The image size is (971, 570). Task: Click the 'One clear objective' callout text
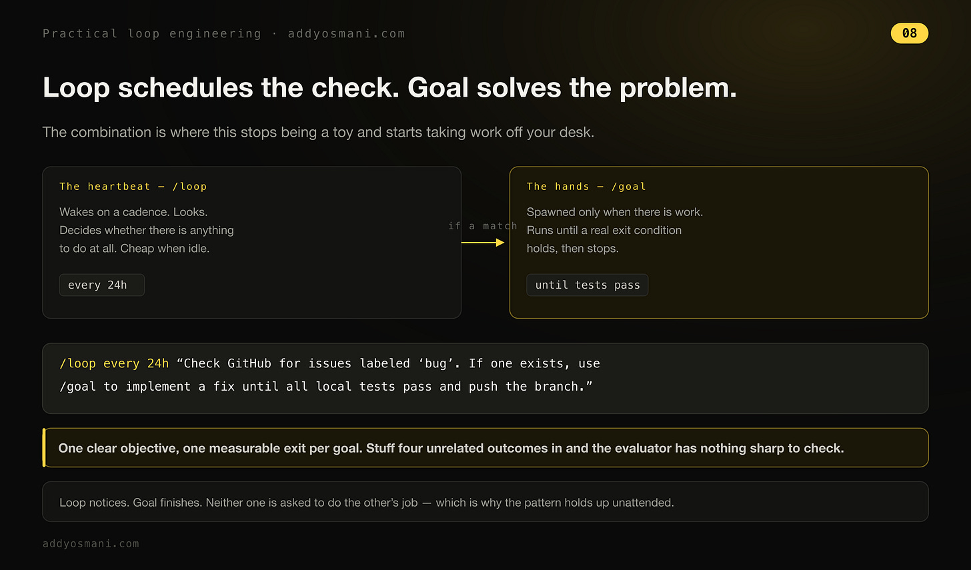451,448
